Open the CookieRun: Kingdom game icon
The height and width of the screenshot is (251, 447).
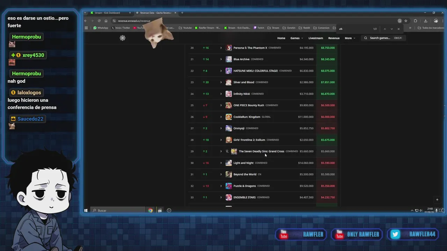(228, 117)
